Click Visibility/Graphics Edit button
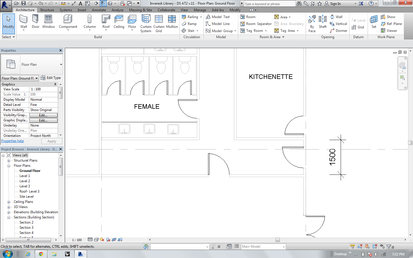This screenshot has width=413, height=258. [x=43, y=115]
